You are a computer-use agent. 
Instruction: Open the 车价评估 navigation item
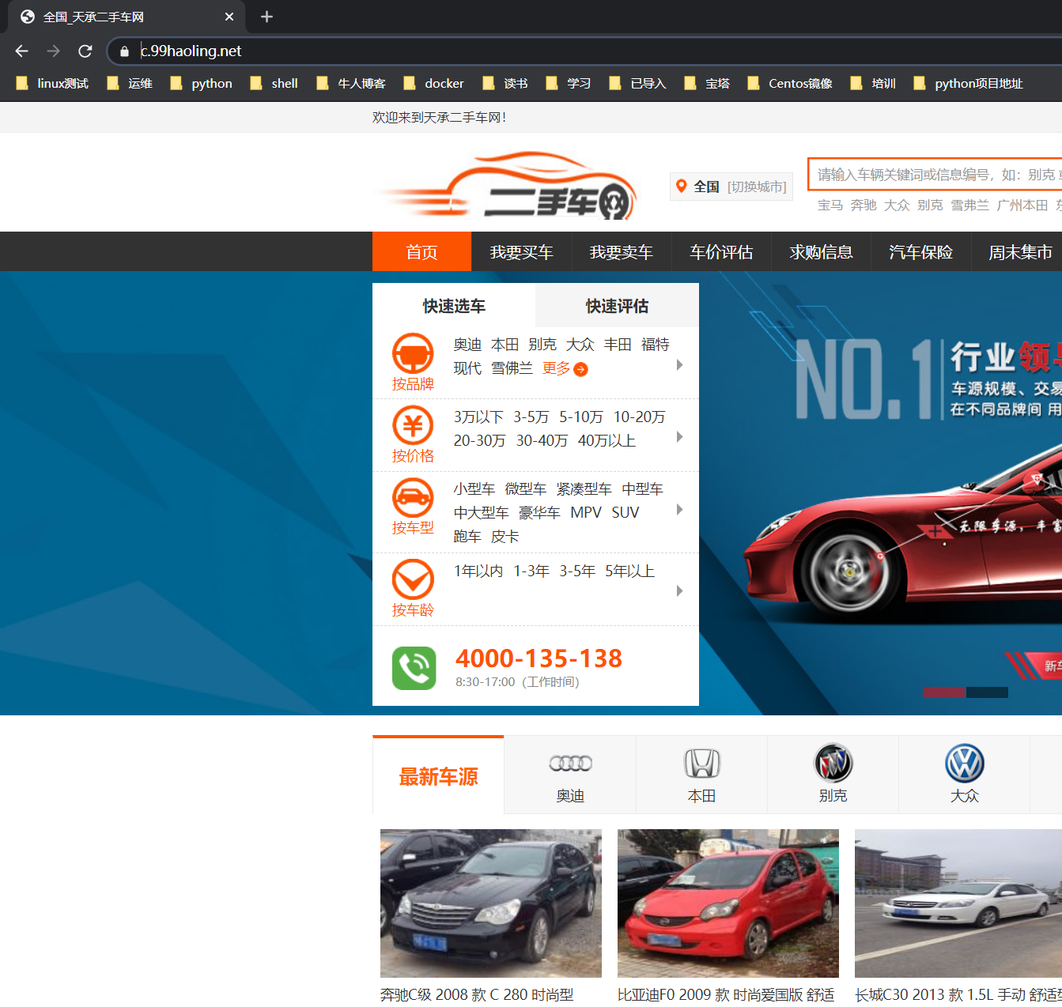[x=721, y=252]
